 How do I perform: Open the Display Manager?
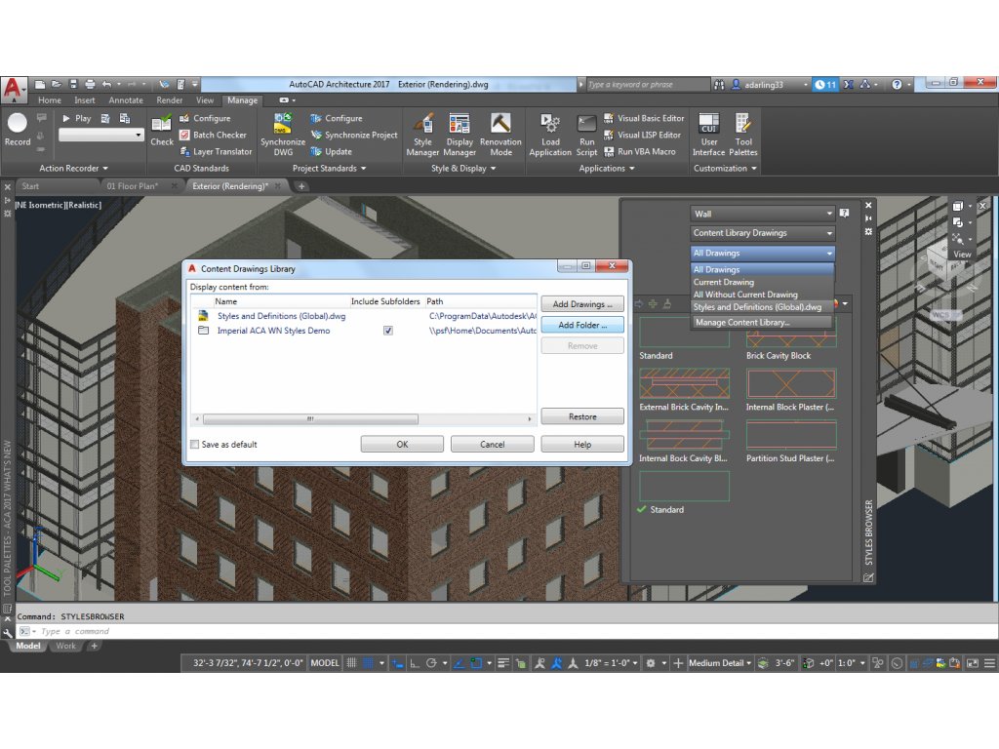click(460, 135)
